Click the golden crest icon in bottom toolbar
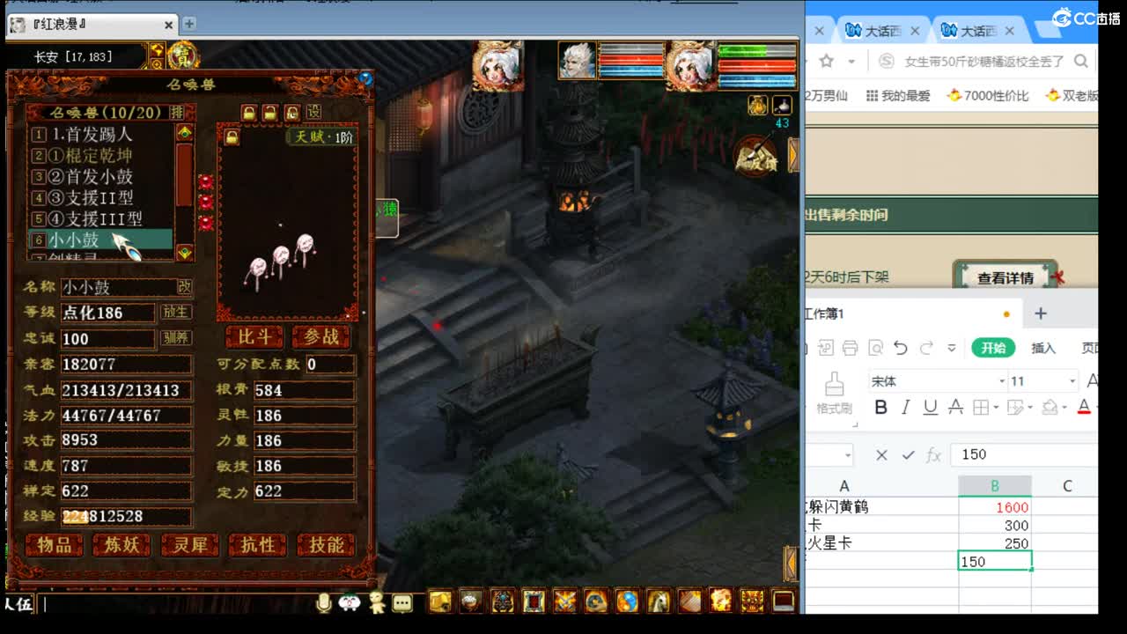This screenshot has width=1127, height=634. [752, 601]
